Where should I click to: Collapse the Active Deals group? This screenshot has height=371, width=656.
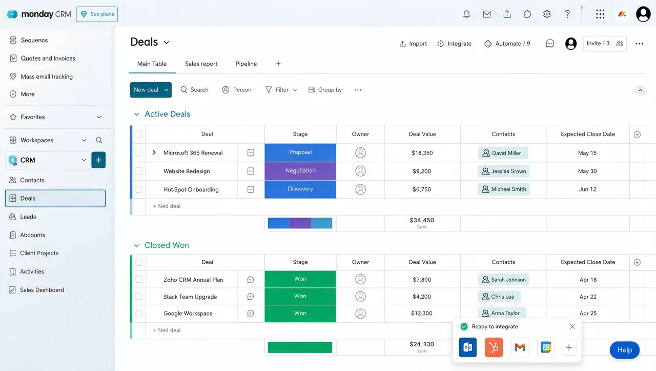pyautogui.click(x=136, y=114)
